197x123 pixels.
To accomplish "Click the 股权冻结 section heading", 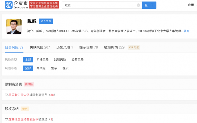I will (x=12, y=109).
